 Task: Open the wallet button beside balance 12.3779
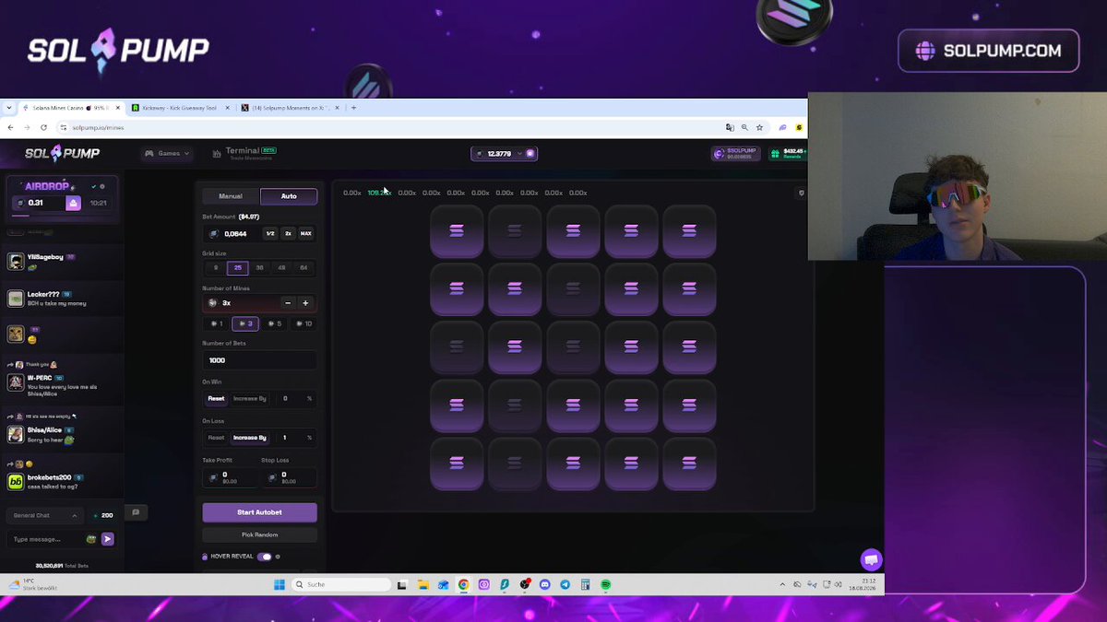pos(530,153)
